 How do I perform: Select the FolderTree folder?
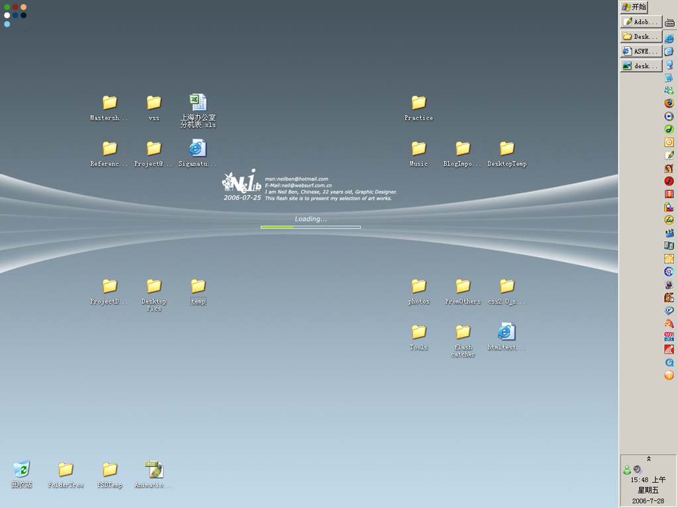66,475
